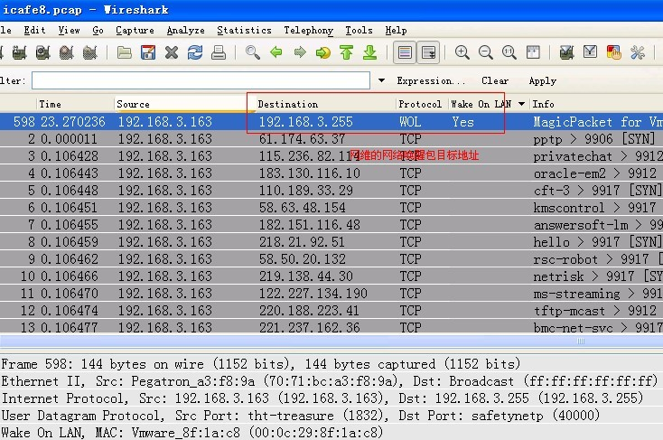The width and height of the screenshot is (663, 440).
Task: Sort by Protocol column header
Action: coord(422,104)
